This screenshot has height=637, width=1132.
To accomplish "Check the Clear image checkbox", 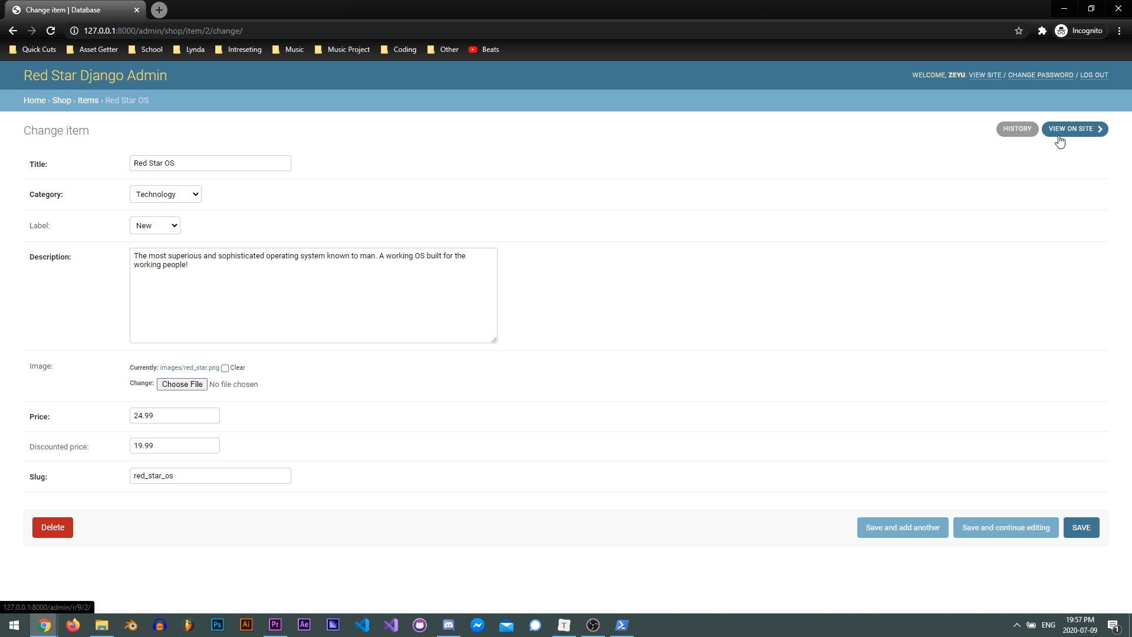I will pyautogui.click(x=225, y=368).
